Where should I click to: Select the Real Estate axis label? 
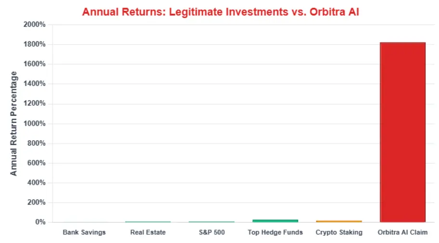148,232
